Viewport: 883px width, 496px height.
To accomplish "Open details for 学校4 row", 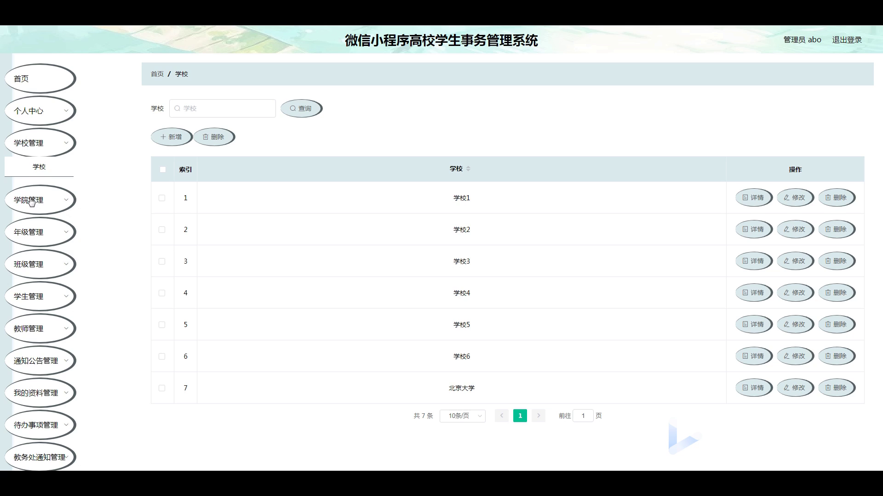I will tap(753, 293).
